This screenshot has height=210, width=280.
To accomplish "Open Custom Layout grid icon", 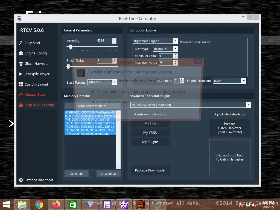I will pos(21,84).
